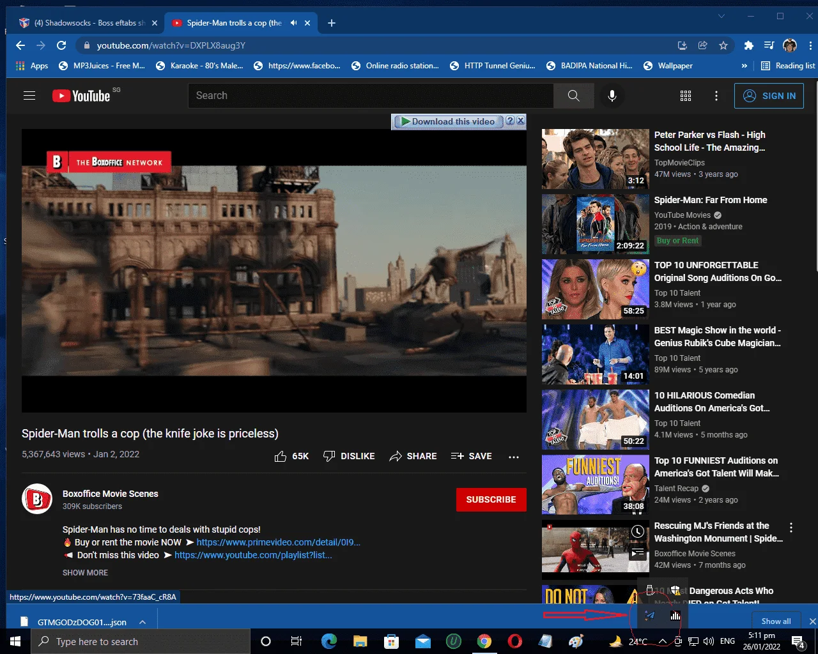This screenshot has width=818, height=654.
Task: Click the DISLIKE button
Action: click(349, 456)
